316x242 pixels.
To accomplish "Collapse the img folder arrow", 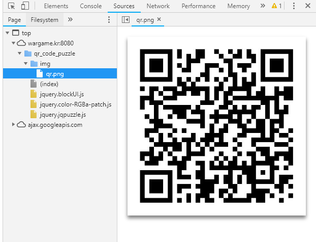I will [x=25, y=63].
